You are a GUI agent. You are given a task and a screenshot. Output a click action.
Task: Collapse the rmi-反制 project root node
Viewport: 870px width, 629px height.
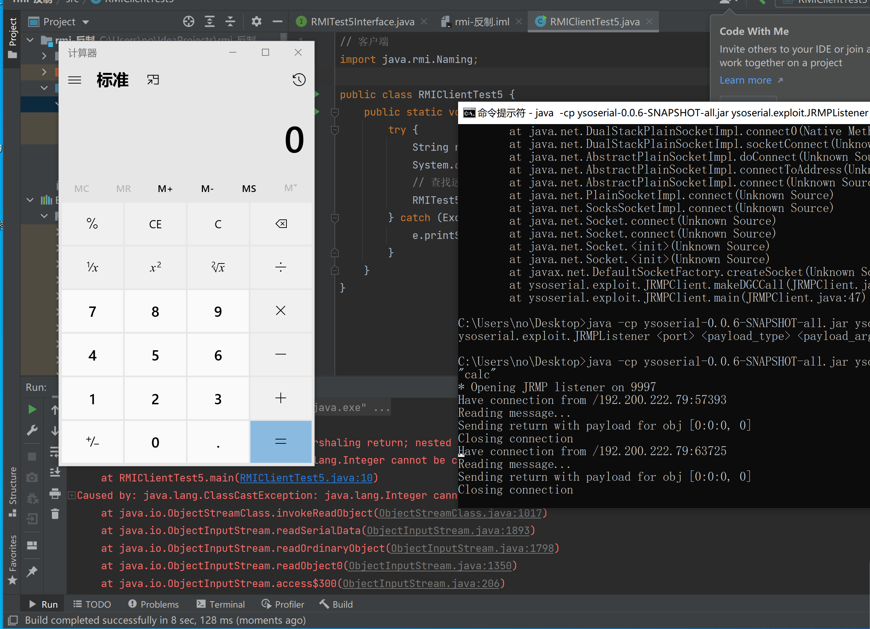30,40
